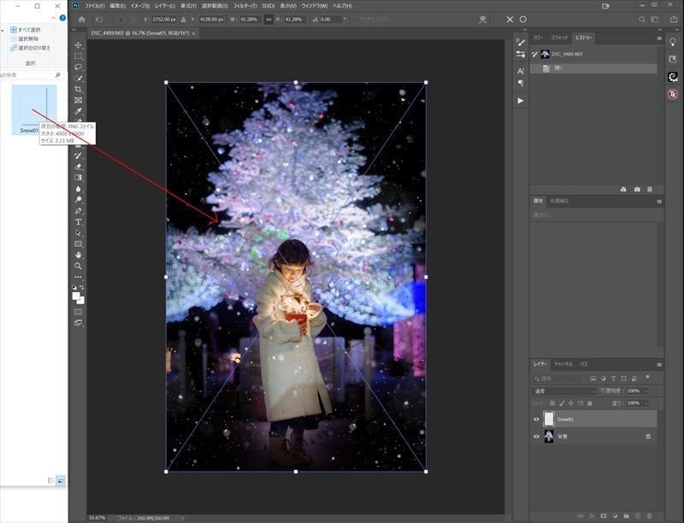Hide the 背景 background layer
The height and width of the screenshot is (523, 684).
[x=537, y=437]
